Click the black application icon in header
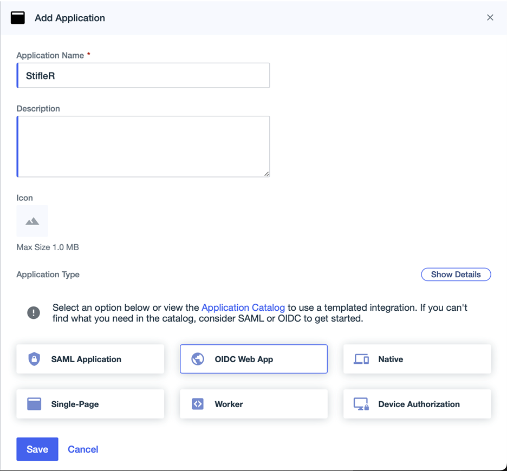The width and height of the screenshot is (507, 471). (18, 18)
